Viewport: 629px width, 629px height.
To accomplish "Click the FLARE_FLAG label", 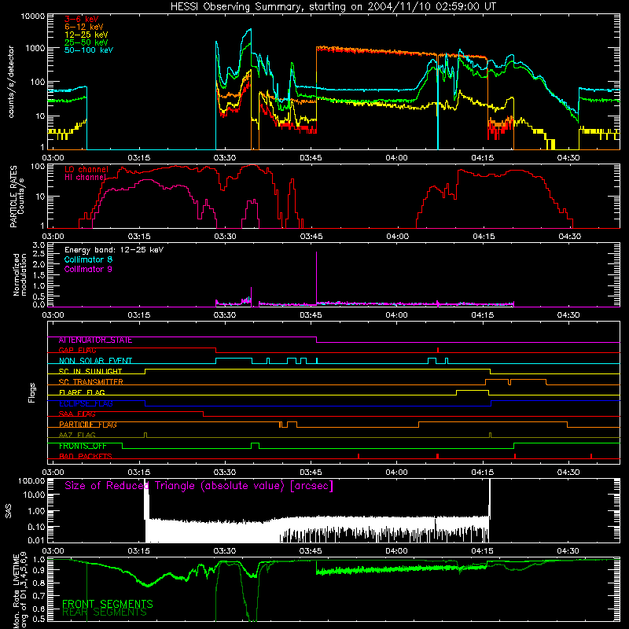I will pos(82,392).
